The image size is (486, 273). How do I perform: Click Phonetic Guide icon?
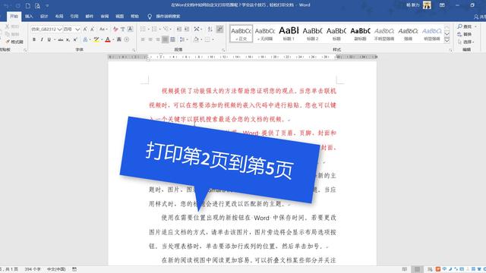point(123,29)
